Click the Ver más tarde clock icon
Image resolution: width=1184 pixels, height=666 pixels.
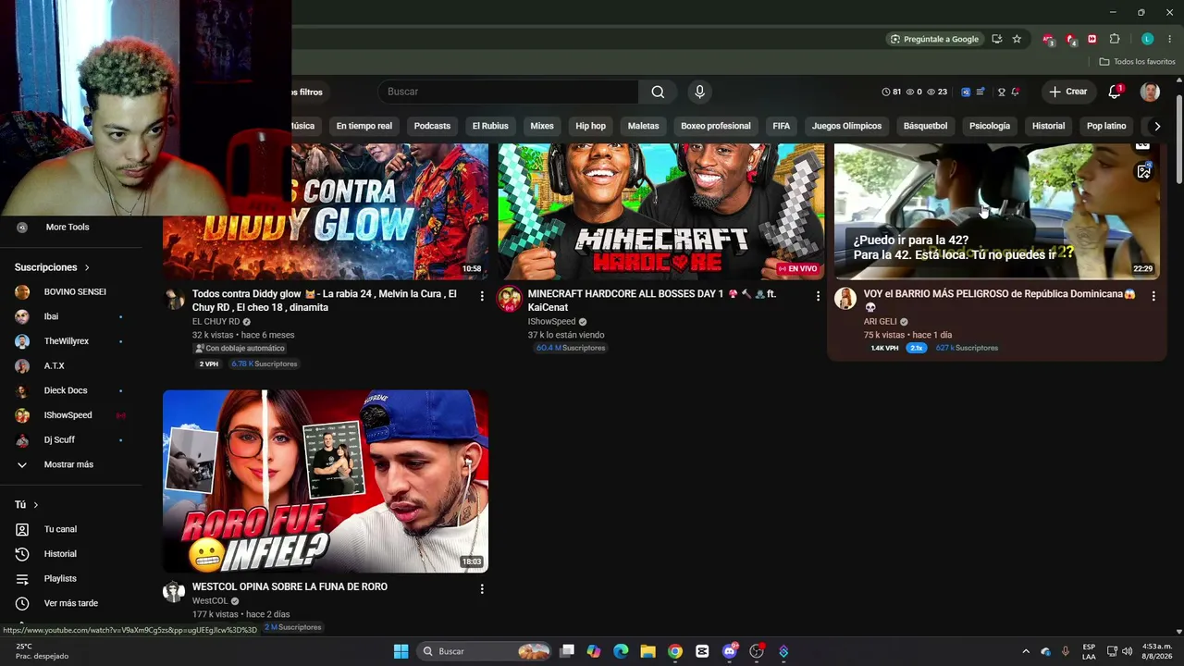(22, 603)
